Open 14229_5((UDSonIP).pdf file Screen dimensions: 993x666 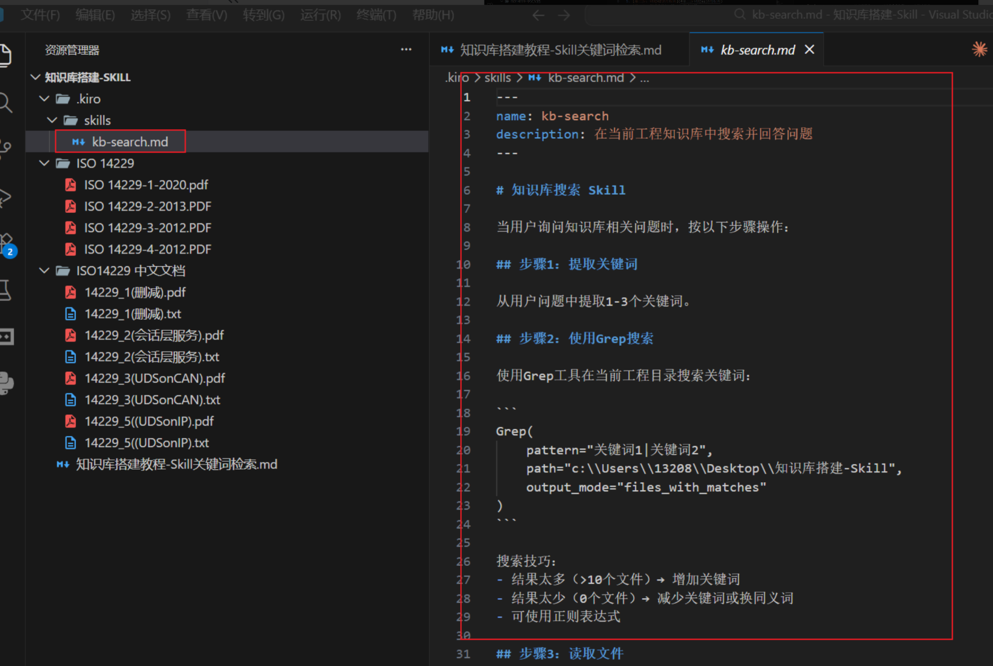coord(149,422)
